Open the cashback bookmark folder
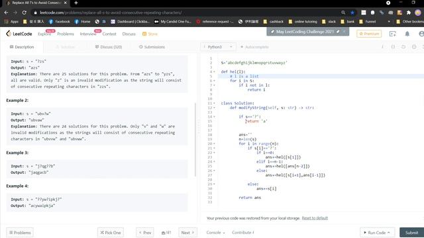Screen dimensions: 424x238 pyautogui.click(x=274, y=22)
